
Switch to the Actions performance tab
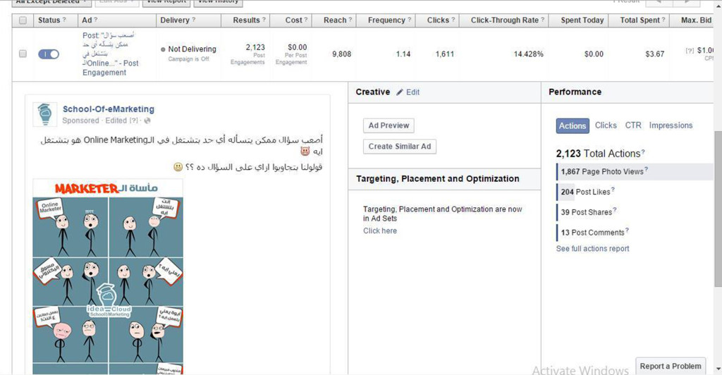click(573, 125)
